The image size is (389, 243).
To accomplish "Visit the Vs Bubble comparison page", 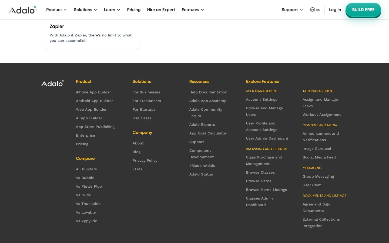I will pyautogui.click(x=85, y=178).
